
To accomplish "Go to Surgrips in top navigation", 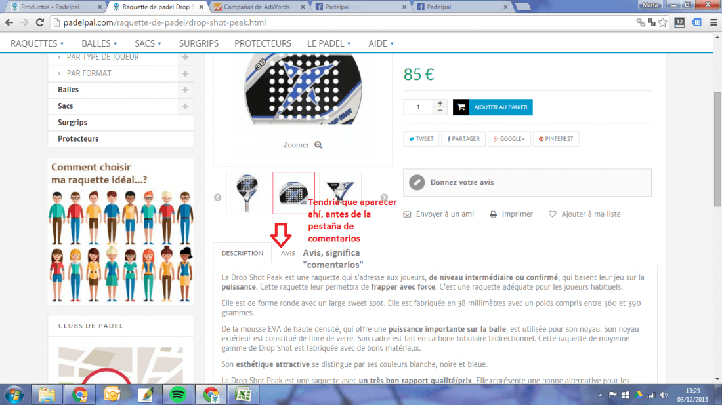I will (199, 43).
